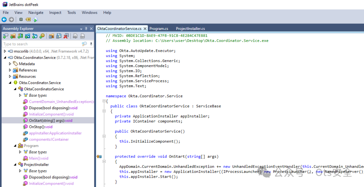Expand the Metadata node
Image resolution: width=364 pixels, height=187 pixels.
[x=10, y=63]
